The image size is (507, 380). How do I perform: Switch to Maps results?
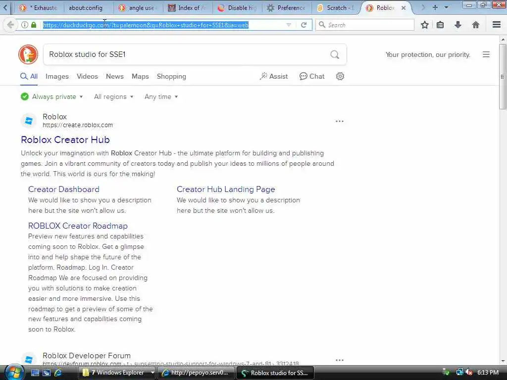[x=140, y=76]
